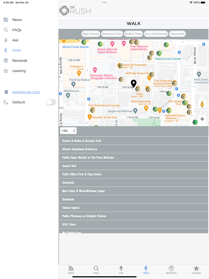Click The Rush logo at top

[75, 10]
